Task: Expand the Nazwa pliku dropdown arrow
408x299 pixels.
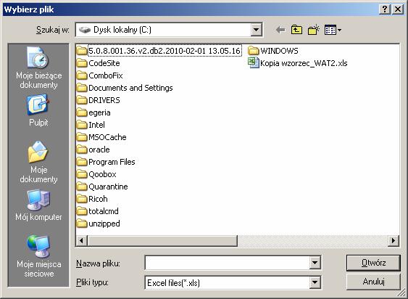Action: click(x=315, y=263)
